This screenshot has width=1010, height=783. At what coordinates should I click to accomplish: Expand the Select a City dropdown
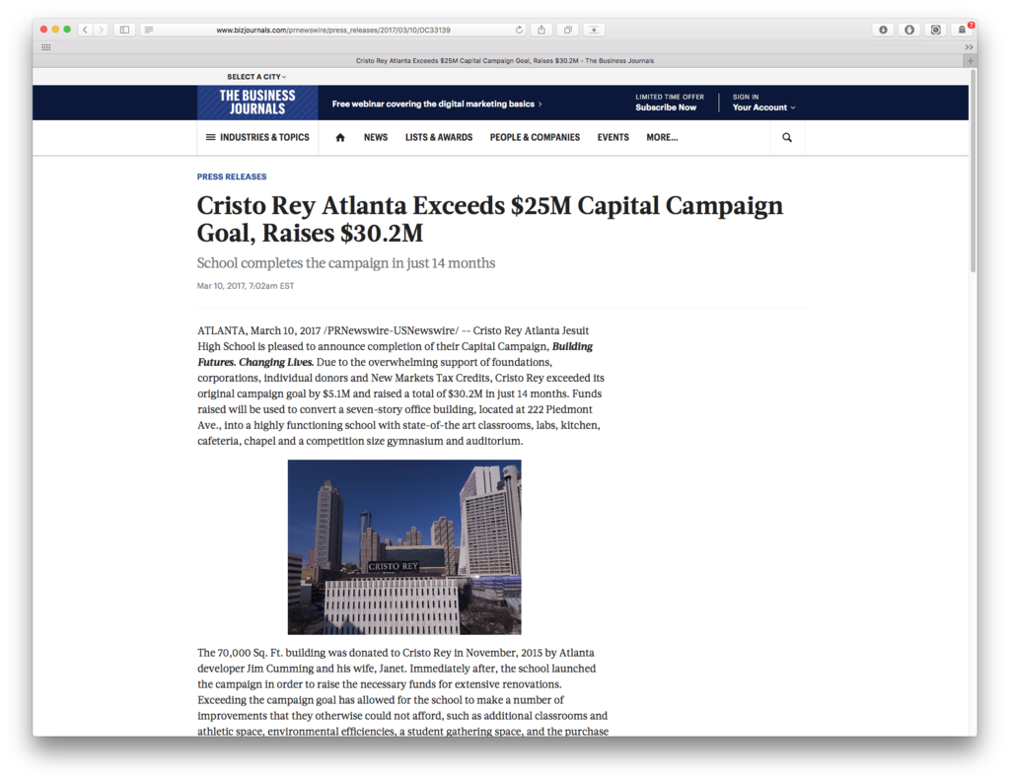(256, 77)
